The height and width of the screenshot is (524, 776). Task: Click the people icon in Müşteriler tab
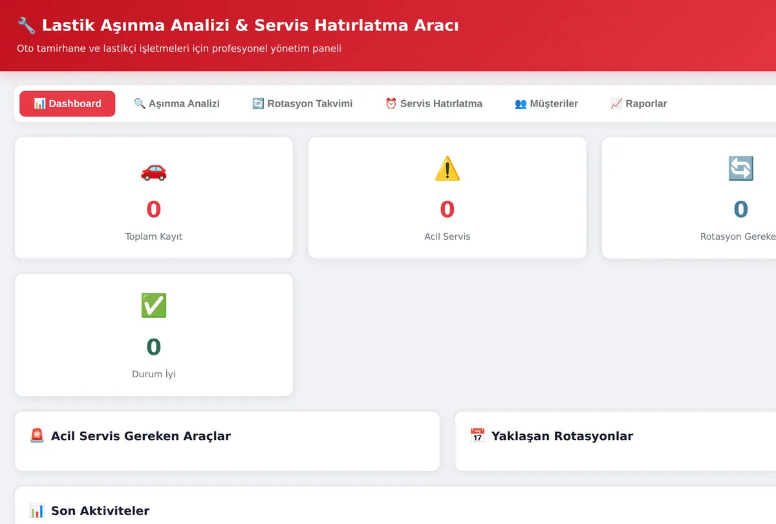coord(521,103)
